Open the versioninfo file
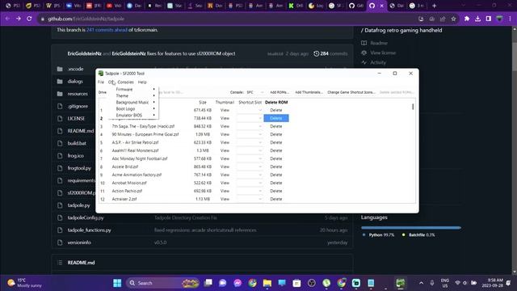 (x=79, y=242)
